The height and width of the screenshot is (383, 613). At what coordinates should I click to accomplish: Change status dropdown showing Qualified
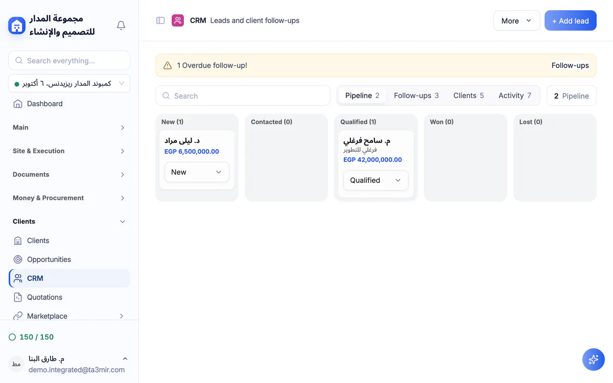[375, 180]
